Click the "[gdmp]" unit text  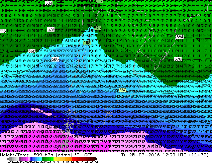point(64,155)
